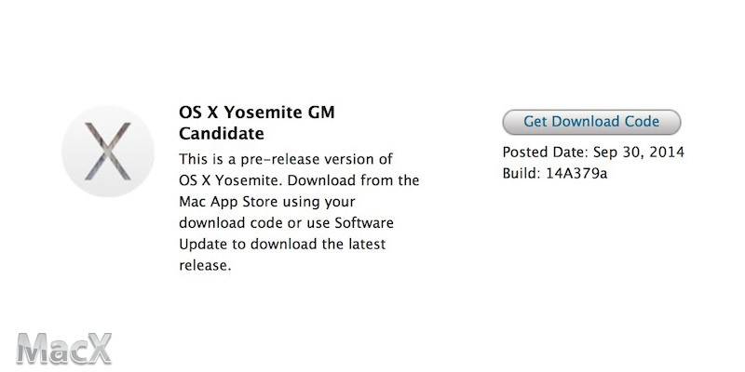745x372 pixels.
Task: Click the MacX watermark logo
Action: click(63, 349)
